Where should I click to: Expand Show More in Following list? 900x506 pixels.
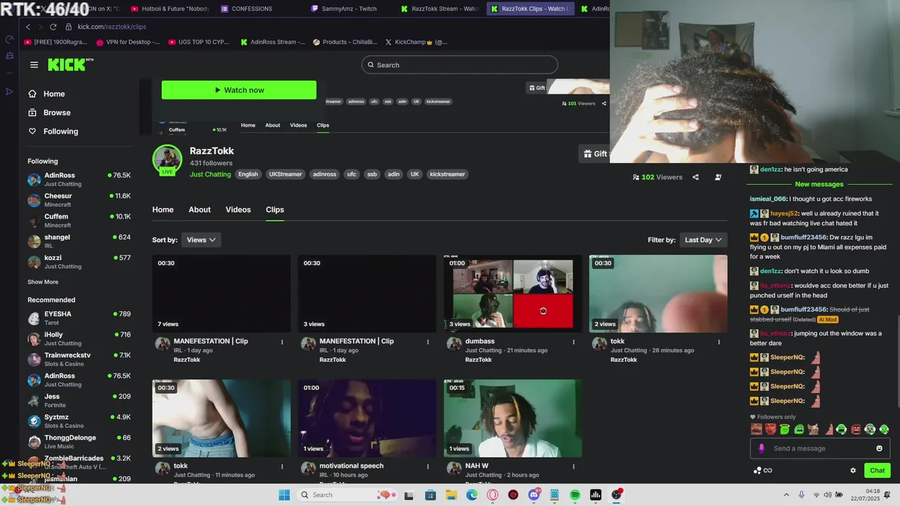43,282
